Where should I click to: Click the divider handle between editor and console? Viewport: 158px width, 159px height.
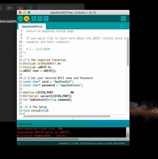tap(73, 119)
